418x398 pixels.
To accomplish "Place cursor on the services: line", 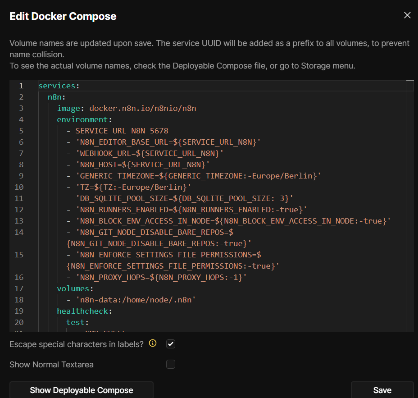I will 59,86.
